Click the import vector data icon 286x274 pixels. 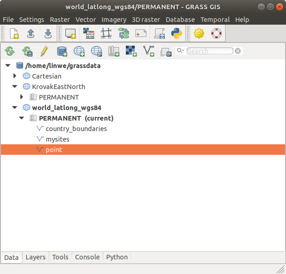coord(149,51)
